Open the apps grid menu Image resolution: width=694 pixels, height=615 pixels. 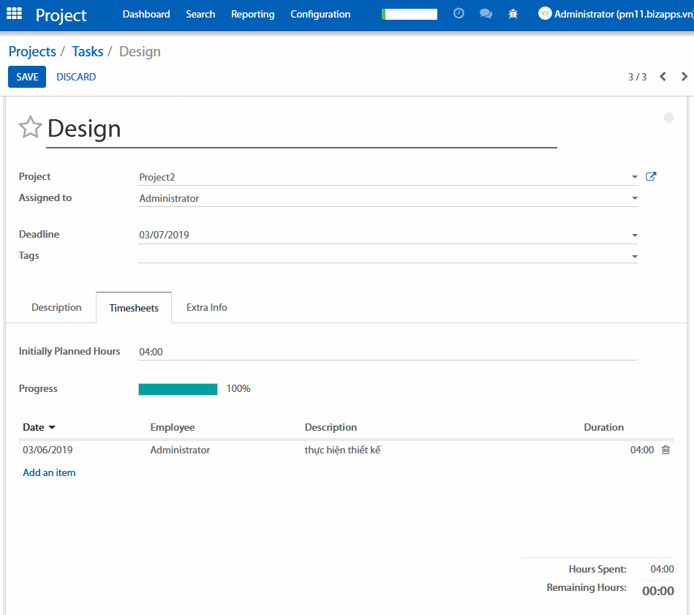click(14, 14)
